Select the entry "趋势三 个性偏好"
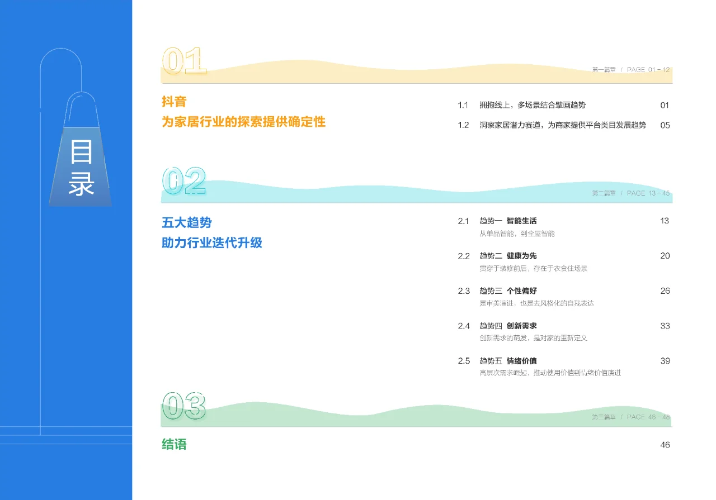 [x=508, y=291]
